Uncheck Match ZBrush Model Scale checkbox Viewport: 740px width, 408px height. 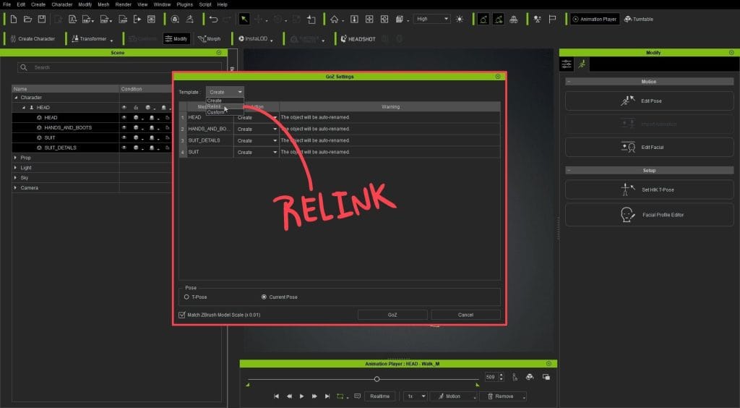(x=182, y=315)
